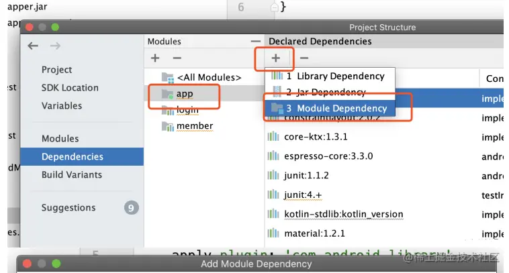Open the Variables section

tap(62, 106)
